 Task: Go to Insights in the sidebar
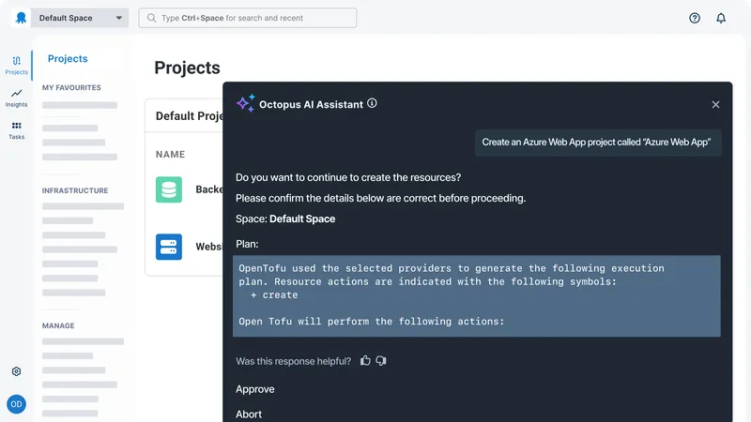pos(16,98)
